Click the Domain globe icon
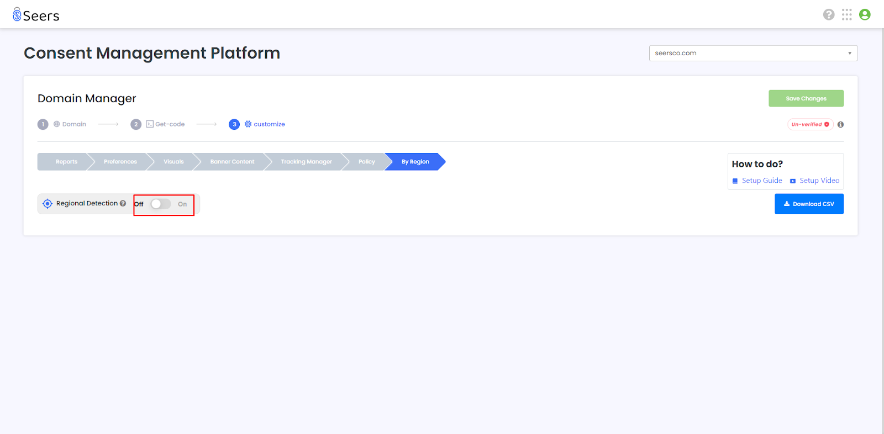This screenshot has width=884, height=434. point(56,124)
